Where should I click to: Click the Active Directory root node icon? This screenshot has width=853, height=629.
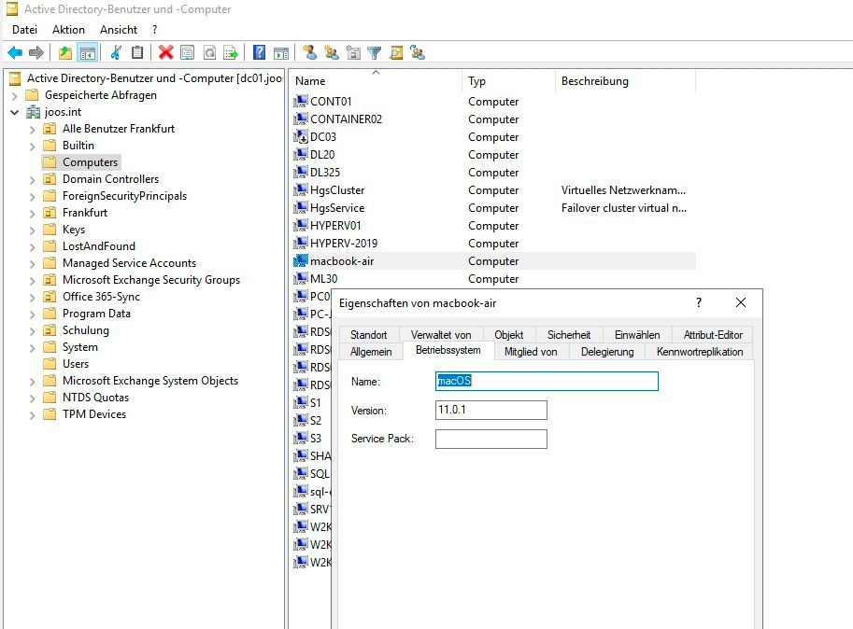(x=15, y=78)
